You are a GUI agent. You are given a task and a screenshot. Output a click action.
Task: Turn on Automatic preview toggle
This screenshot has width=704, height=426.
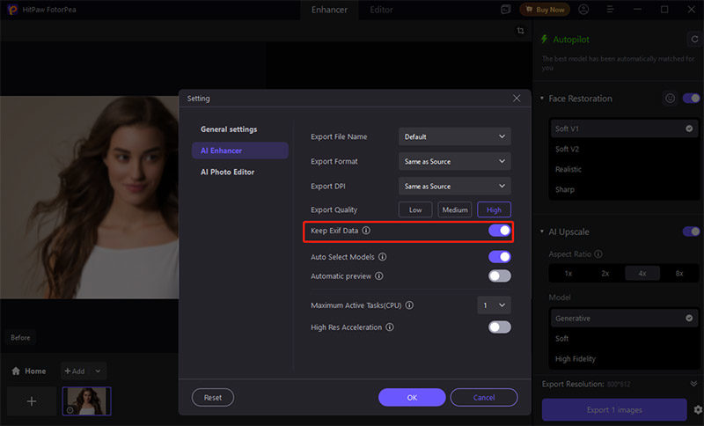(499, 275)
